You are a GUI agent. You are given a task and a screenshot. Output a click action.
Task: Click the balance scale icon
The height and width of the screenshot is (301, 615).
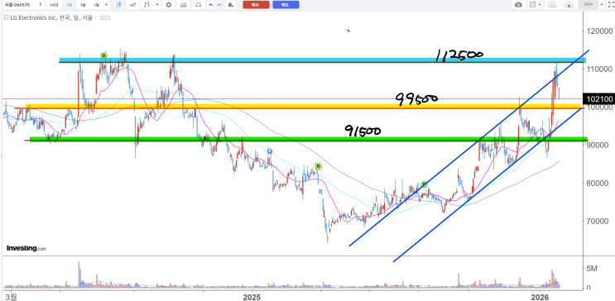199,5
